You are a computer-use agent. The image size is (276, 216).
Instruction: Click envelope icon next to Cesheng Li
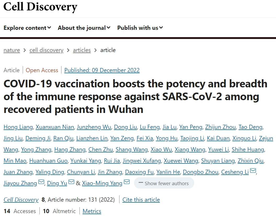tap(253, 171)
